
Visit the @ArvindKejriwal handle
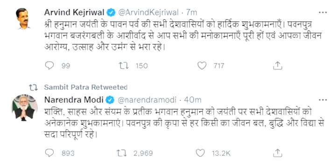point(148,13)
